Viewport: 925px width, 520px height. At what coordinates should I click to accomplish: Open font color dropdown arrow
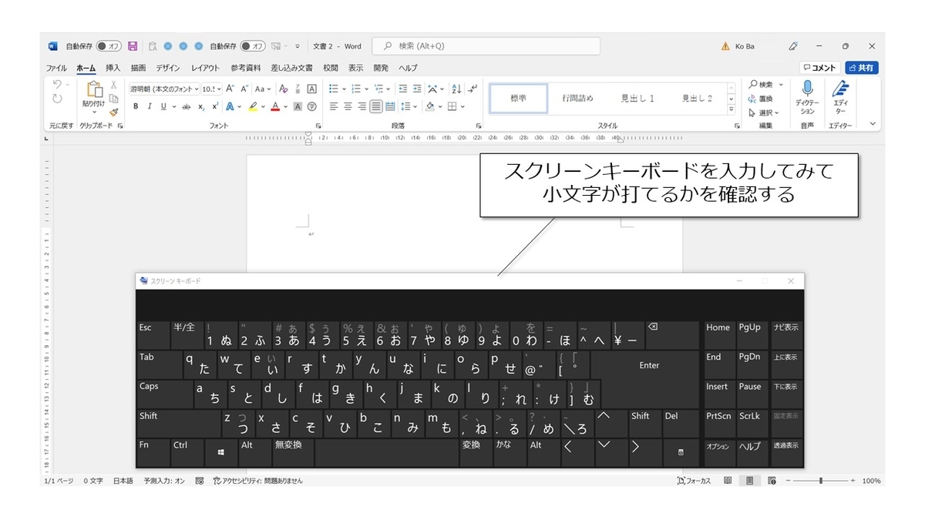286,106
